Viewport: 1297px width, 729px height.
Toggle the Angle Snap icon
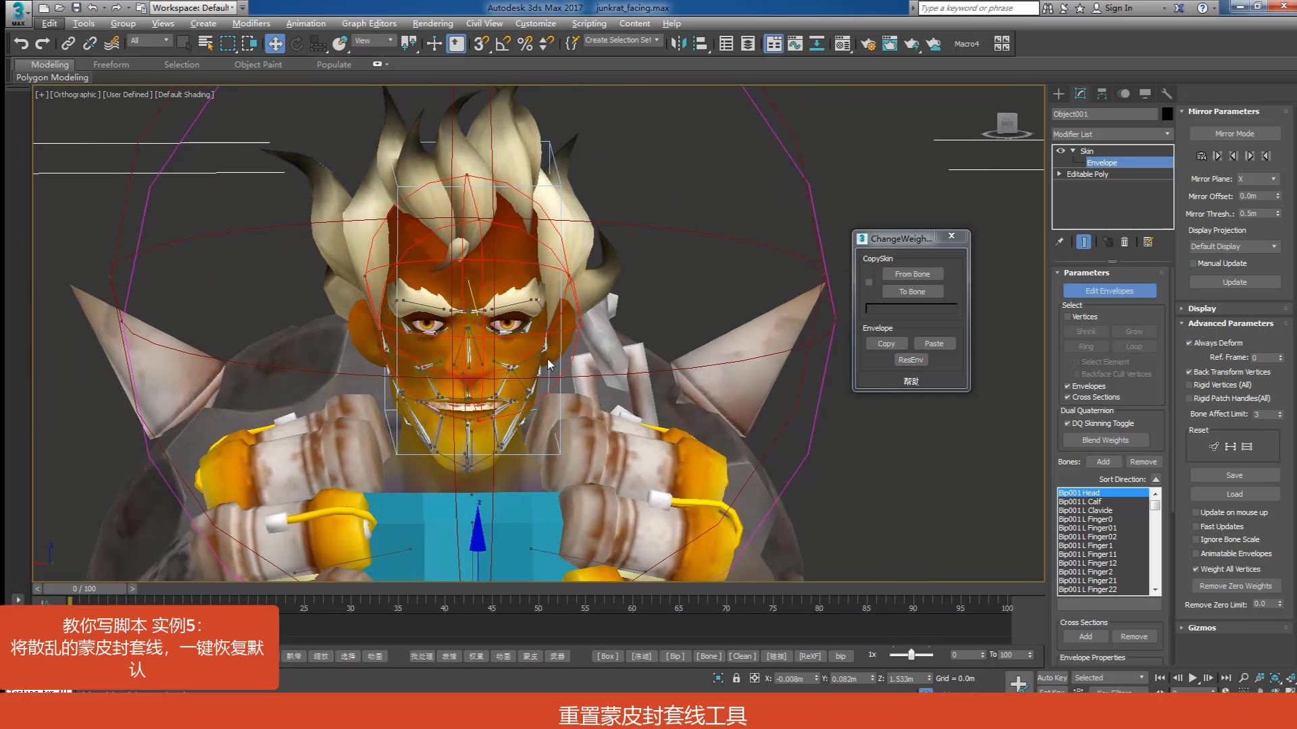[503, 44]
